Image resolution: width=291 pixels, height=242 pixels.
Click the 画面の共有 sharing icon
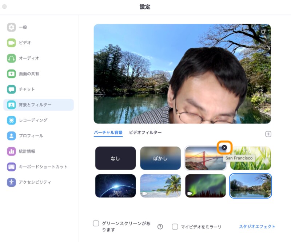pyautogui.click(x=23, y=74)
